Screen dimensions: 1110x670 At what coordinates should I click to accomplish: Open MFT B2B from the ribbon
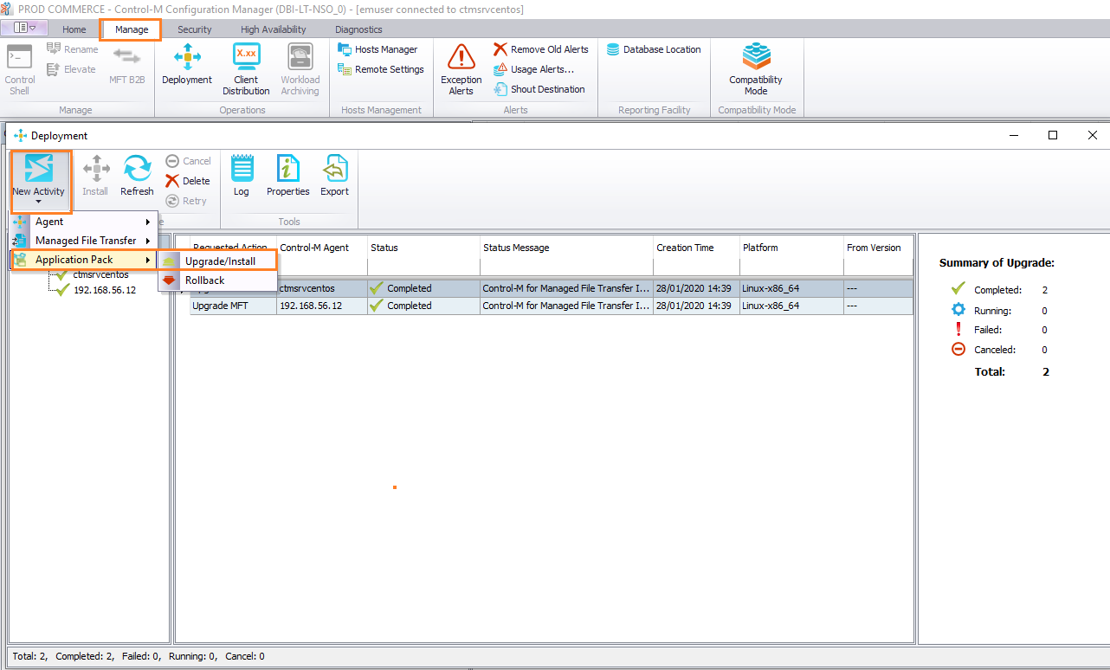click(126, 65)
